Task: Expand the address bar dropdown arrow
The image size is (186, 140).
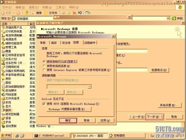Action: pyautogui.click(x=168, y=18)
